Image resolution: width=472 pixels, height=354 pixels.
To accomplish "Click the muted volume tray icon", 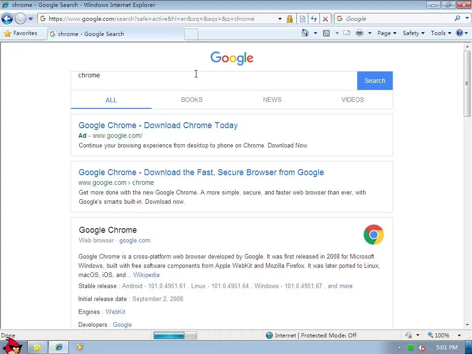I will (422, 348).
